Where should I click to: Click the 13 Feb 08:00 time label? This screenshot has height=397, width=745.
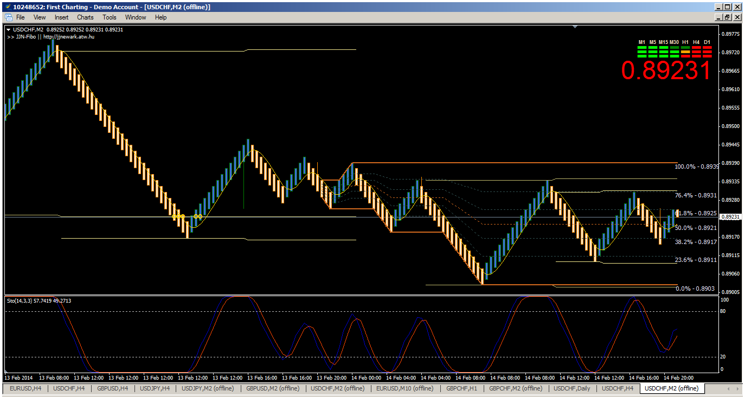53,377
